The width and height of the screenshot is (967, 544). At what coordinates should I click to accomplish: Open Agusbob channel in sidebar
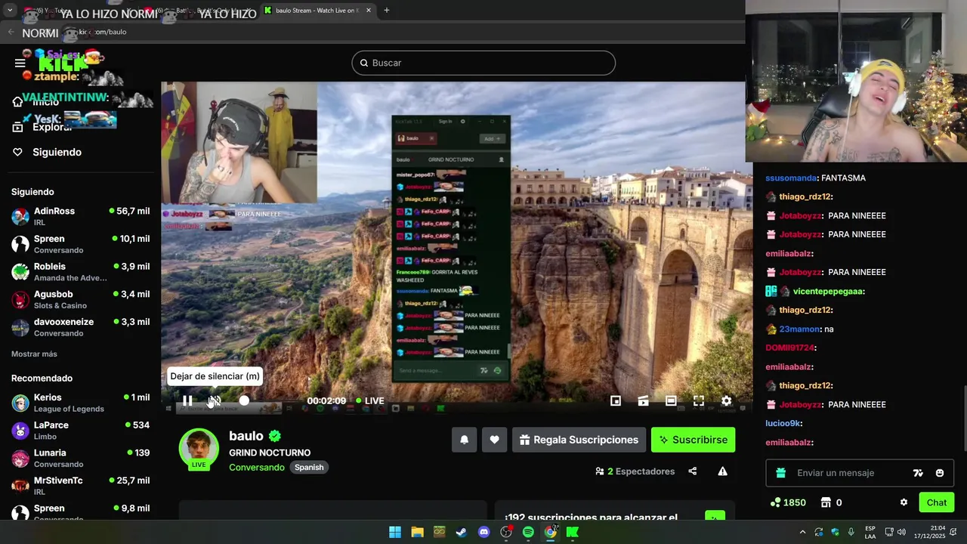pyautogui.click(x=80, y=300)
